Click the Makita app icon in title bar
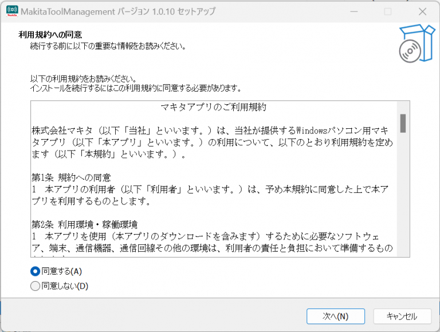 (11, 11)
